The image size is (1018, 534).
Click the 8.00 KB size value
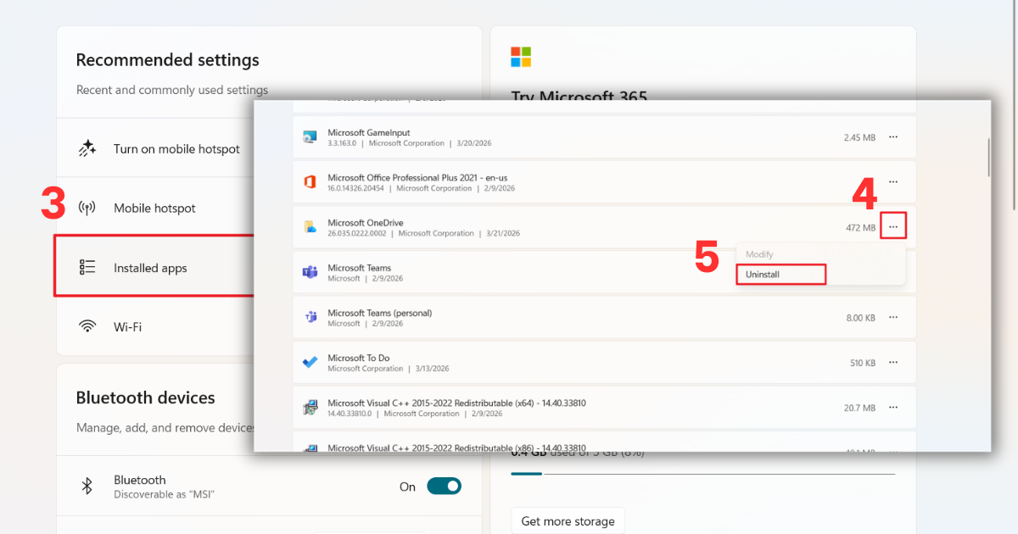861,318
